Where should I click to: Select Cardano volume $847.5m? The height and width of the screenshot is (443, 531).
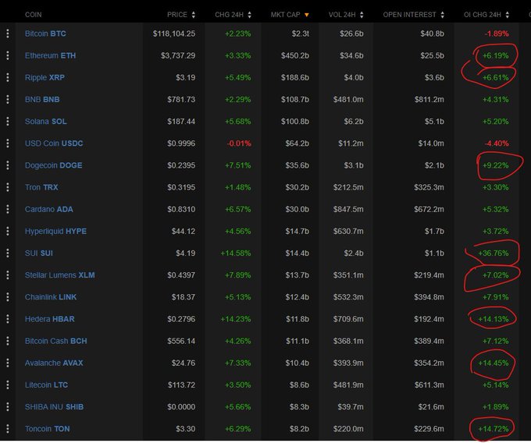[348, 209]
